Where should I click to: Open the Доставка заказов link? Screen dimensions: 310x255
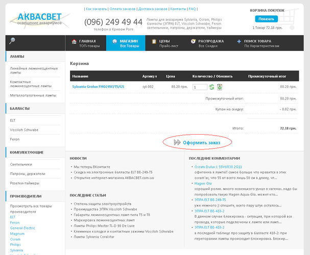[x=153, y=9]
